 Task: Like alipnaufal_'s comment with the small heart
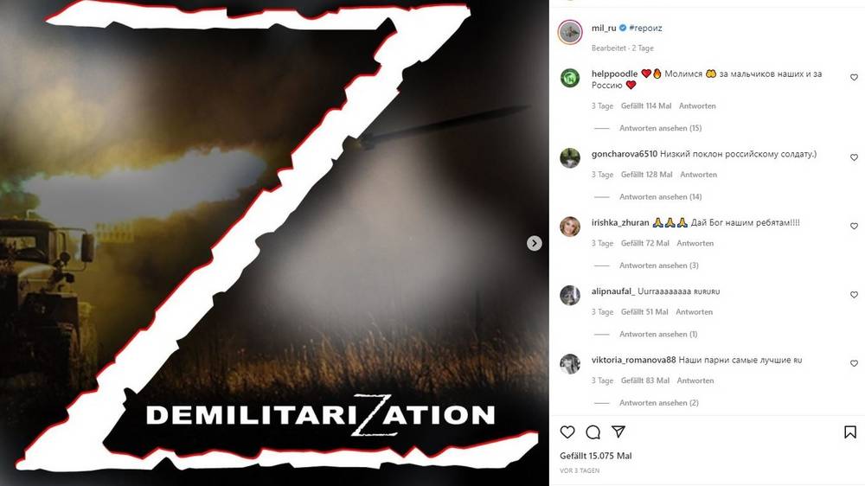pyautogui.click(x=854, y=295)
